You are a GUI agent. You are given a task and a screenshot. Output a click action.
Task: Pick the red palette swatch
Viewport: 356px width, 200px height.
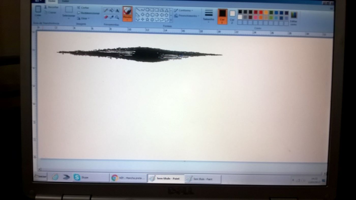coord(261,12)
